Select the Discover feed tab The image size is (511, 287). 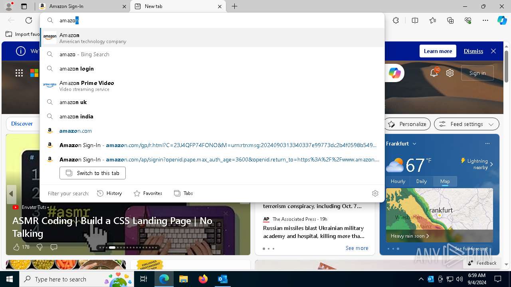pos(22,124)
